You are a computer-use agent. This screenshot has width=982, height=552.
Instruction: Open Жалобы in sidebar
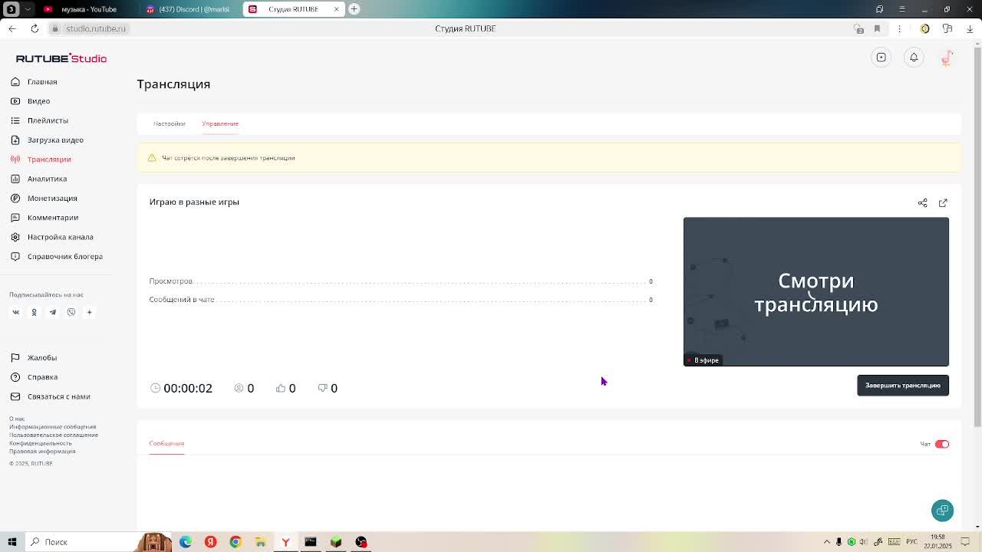pos(41,358)
